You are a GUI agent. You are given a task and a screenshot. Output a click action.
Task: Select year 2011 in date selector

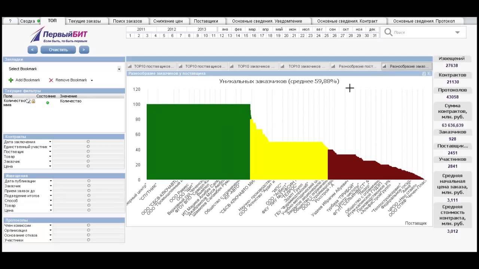tap(141, 29)
